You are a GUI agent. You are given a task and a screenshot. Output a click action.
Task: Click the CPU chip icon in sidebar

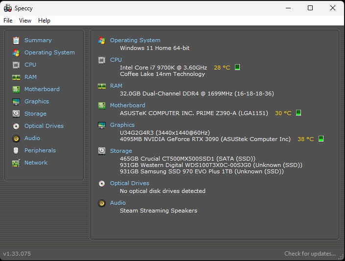point(16,65)
